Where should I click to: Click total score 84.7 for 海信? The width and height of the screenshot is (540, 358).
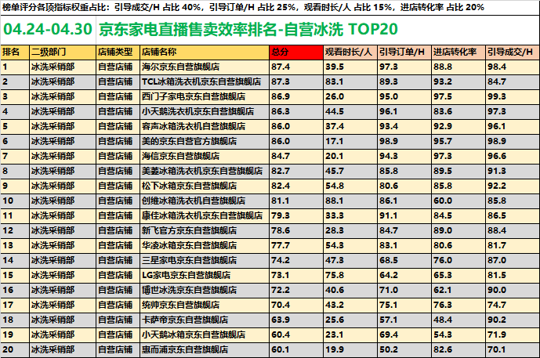pos(296,156)
